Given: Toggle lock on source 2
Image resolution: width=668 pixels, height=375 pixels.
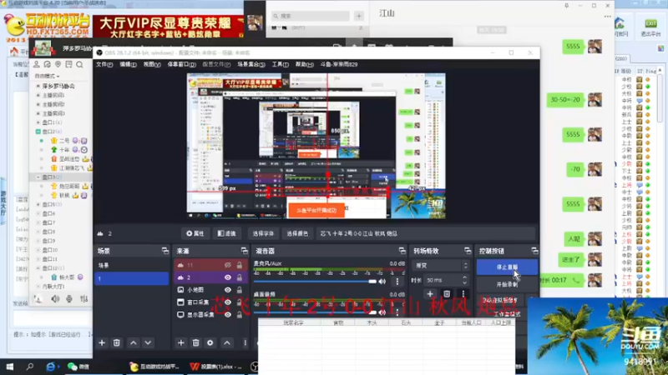Looking at the screenshot, I should click(x=240, y=277).
